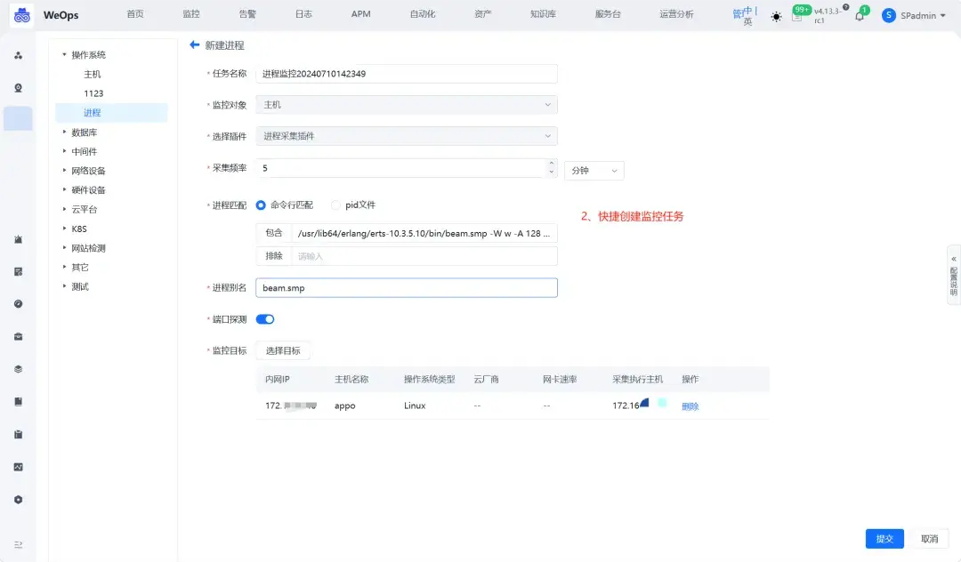This screenshot has width=961, height=562.
Task: Open the 运营分析 menu
Action: [x=676, y=14]
